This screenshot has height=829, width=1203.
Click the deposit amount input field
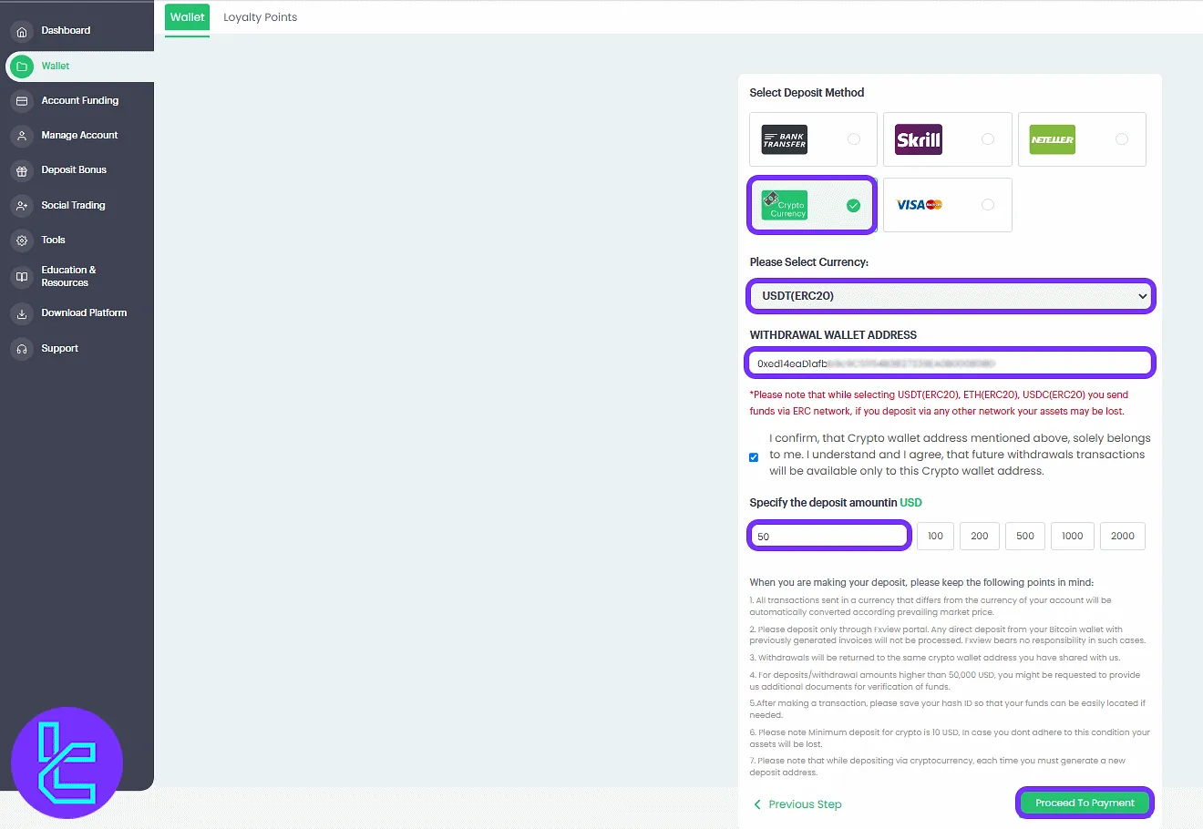(x=829, y=537)
